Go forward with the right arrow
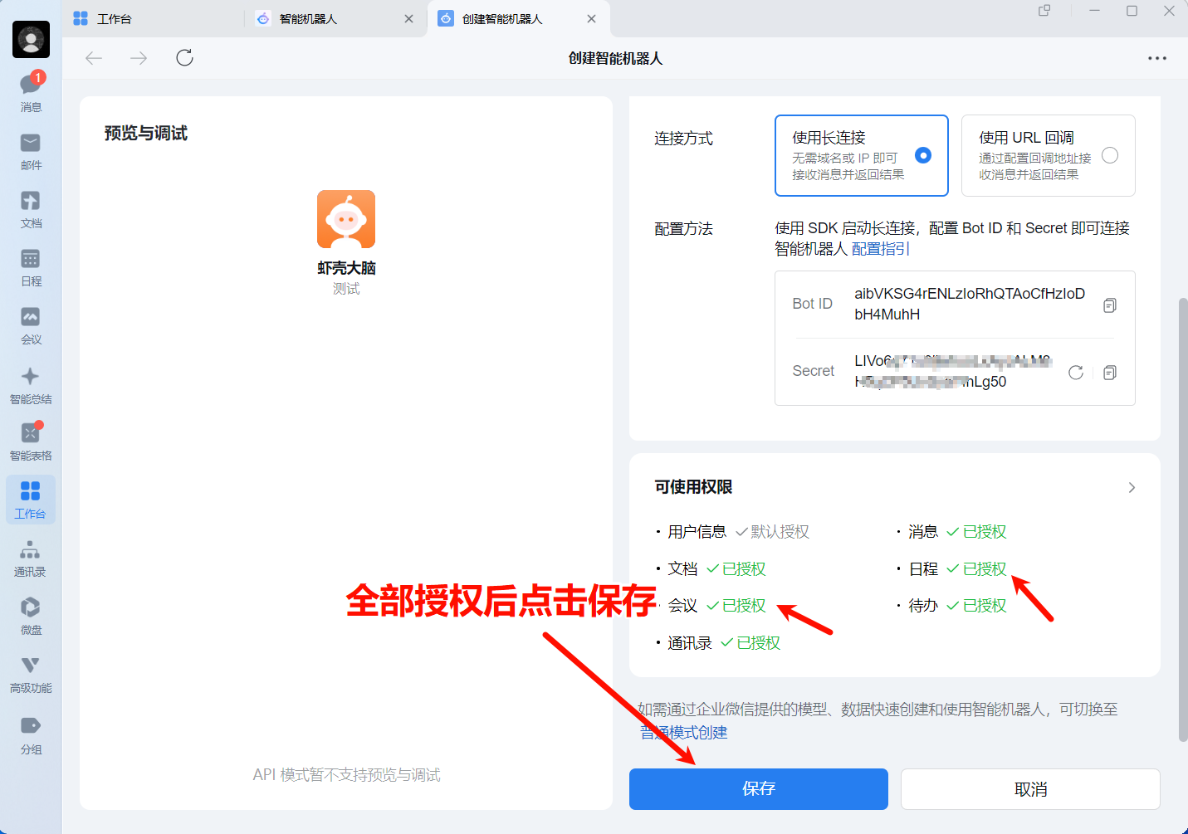 pos(139,57)
